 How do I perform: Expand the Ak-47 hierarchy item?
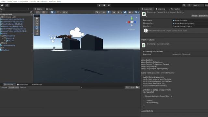click(5, 41)
